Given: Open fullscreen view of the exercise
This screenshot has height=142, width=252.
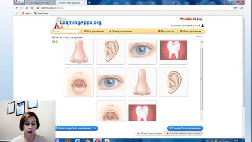Looking at the screenshot, I should (x=202, y=41).
